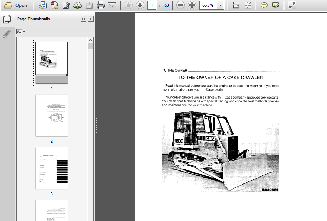
Task: Select the partially visible page 4 thumbnail
Action: [x=52, y=210]
